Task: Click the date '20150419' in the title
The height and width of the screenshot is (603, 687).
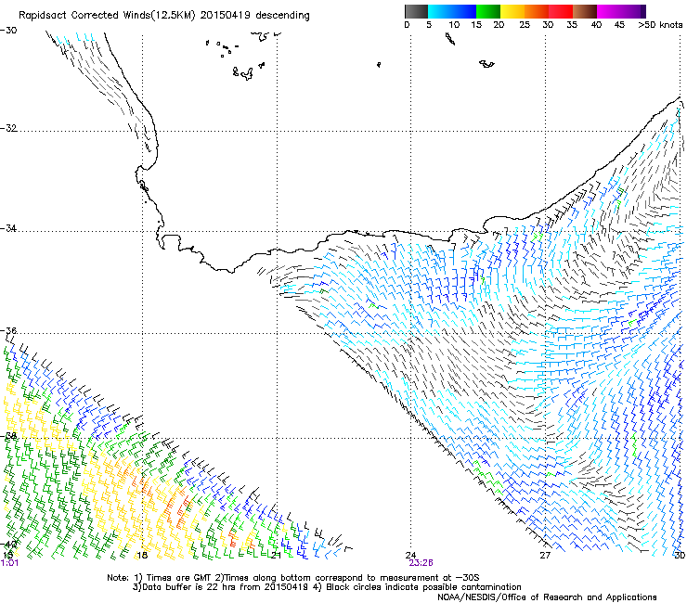Action: [x=226, y=16]
